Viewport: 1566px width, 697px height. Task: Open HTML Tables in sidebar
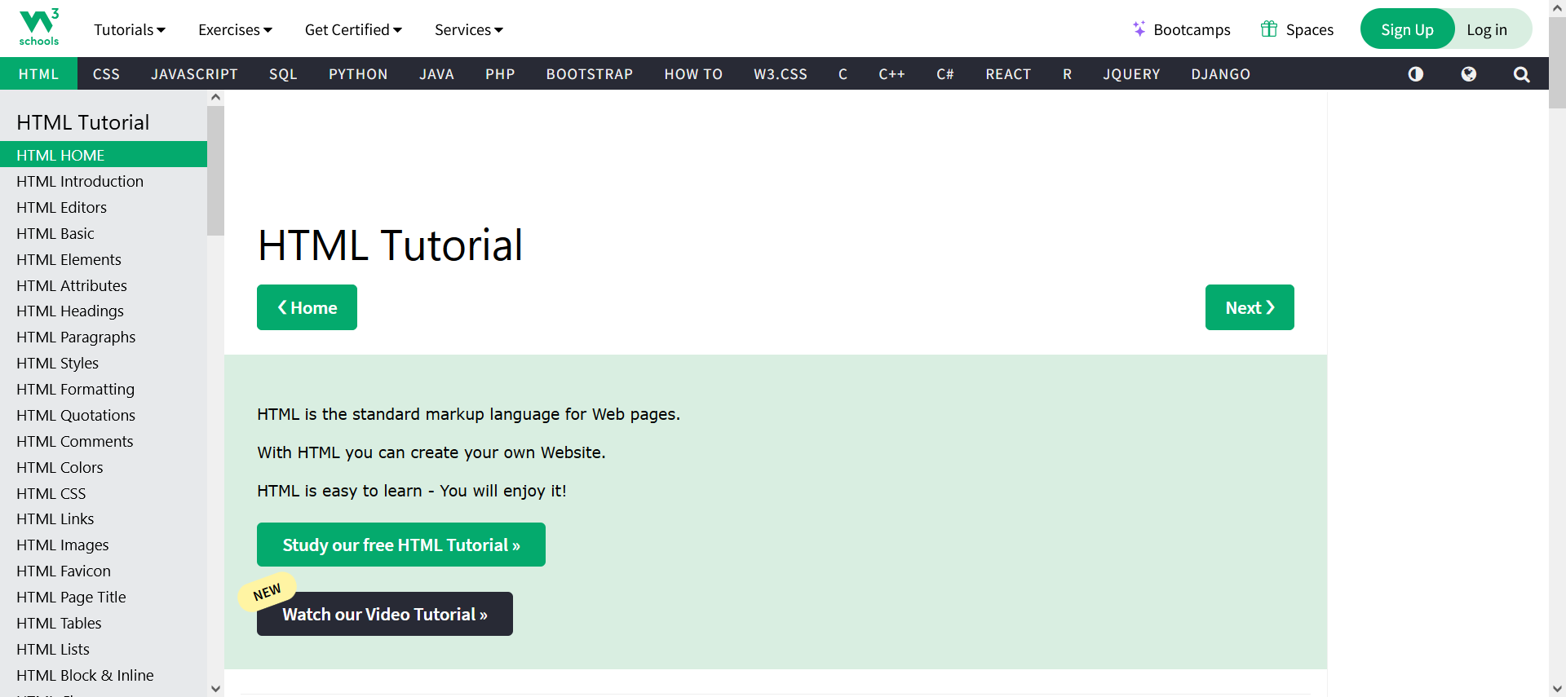pos(104,623)
